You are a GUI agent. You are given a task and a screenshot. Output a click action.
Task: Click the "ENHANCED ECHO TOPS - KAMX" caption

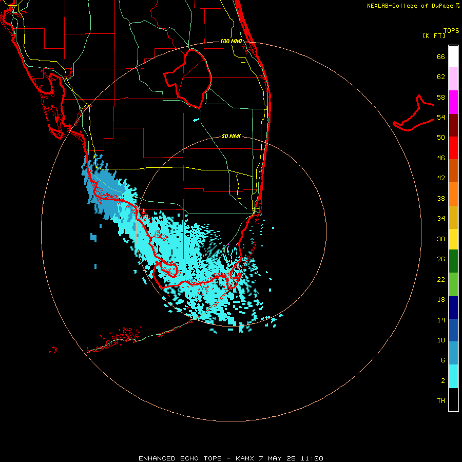click(196, 458)
